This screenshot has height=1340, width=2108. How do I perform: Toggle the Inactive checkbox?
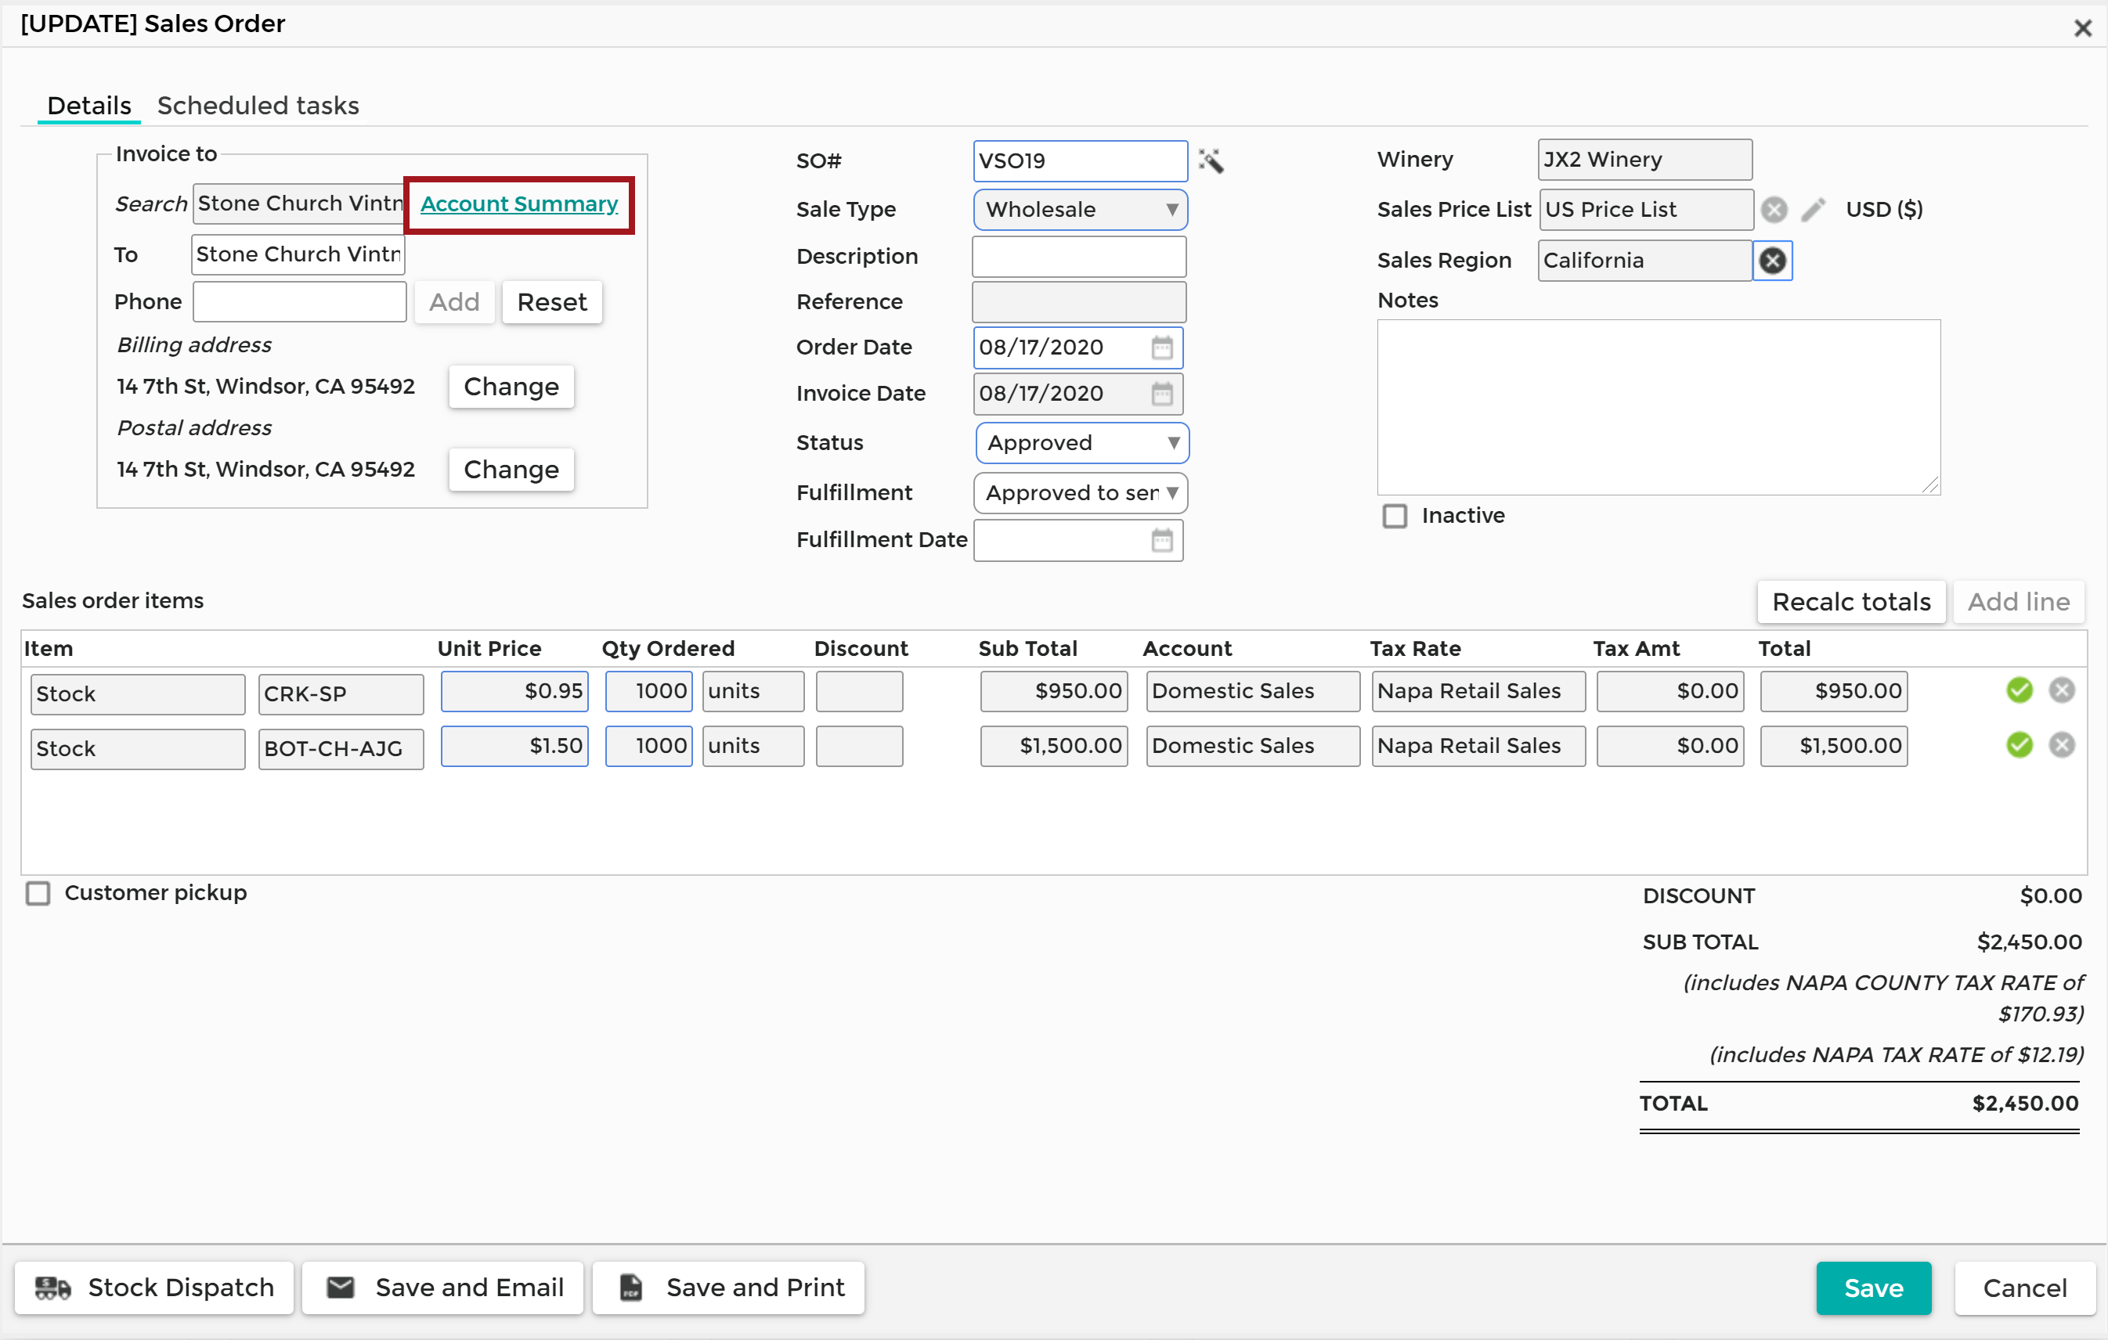(x=1395, y=516)
